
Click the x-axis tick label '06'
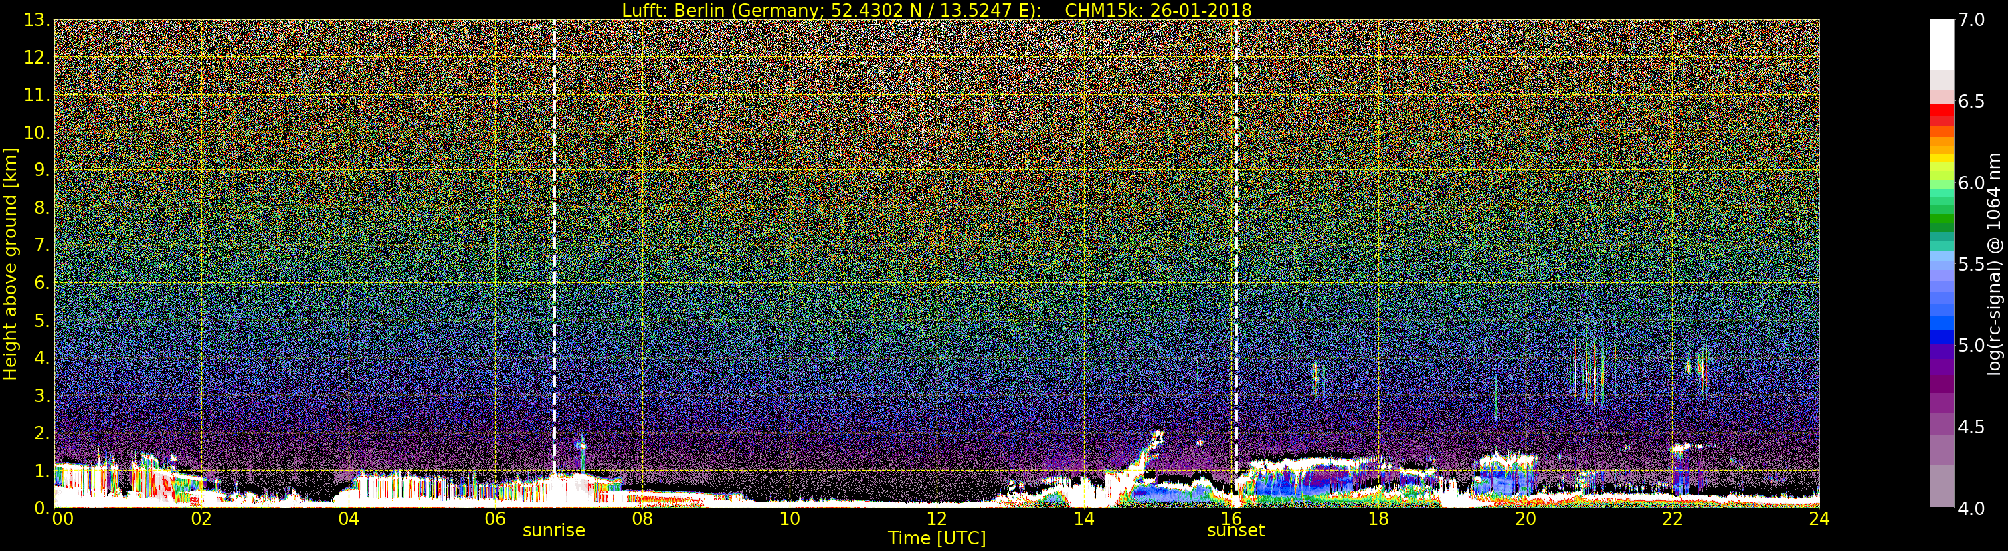(495, 519)
